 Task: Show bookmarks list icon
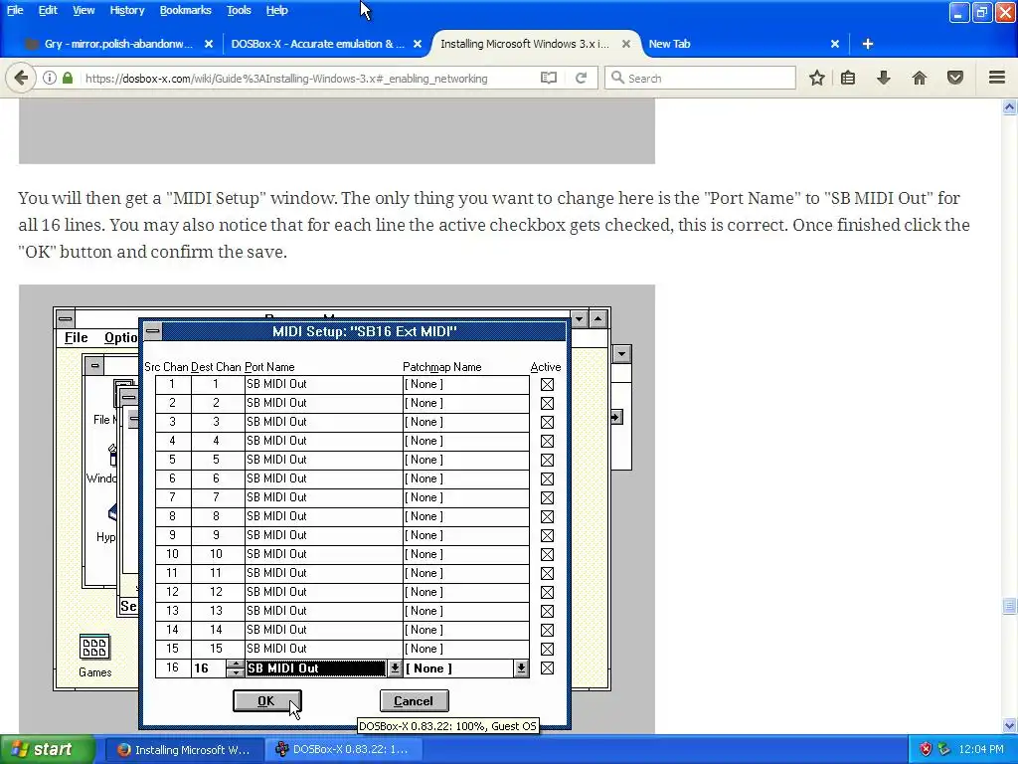848,78
